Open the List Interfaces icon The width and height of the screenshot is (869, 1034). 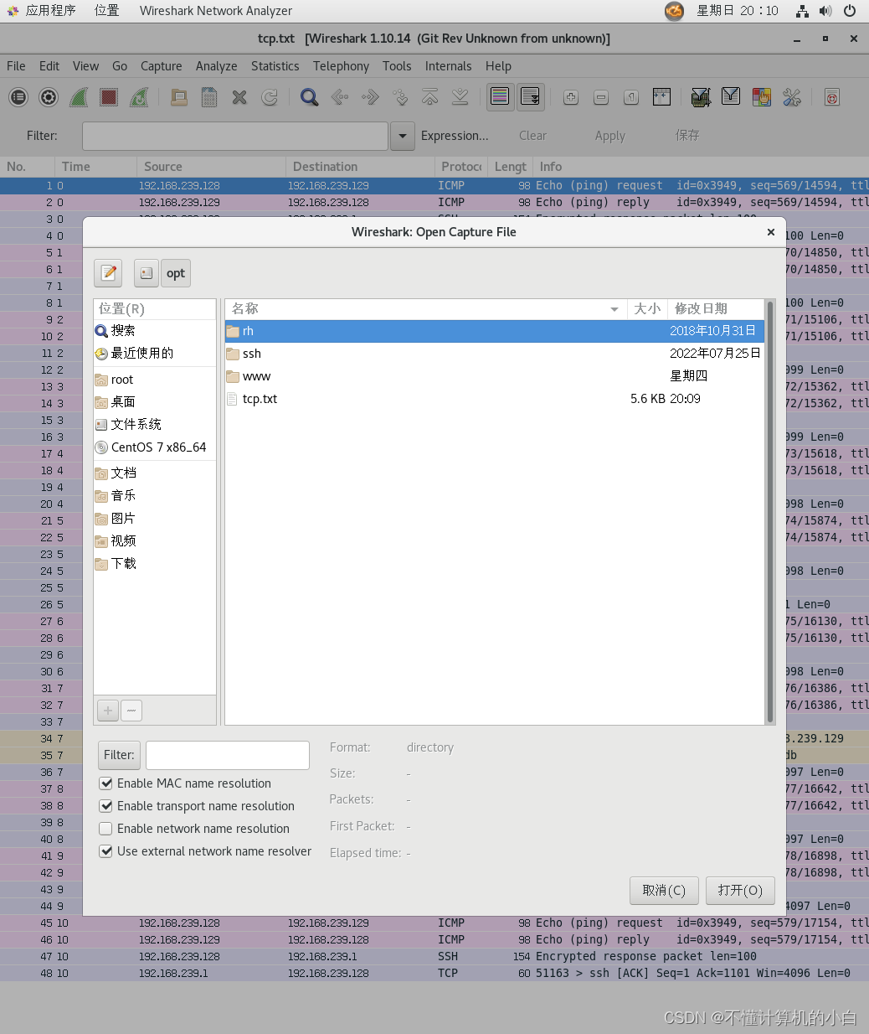coord(18,97)
